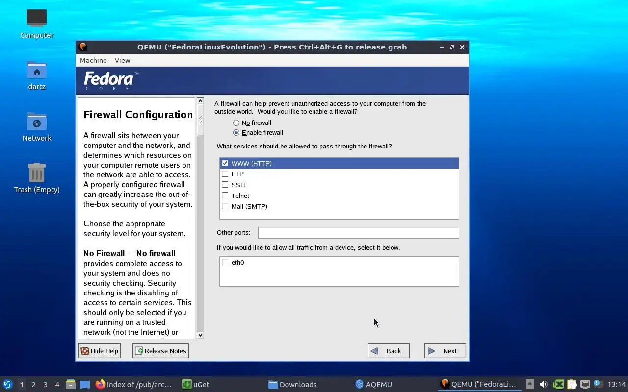Click the AQEMU icon in the taskbar
Screen dimensions: 628x392
359,384
